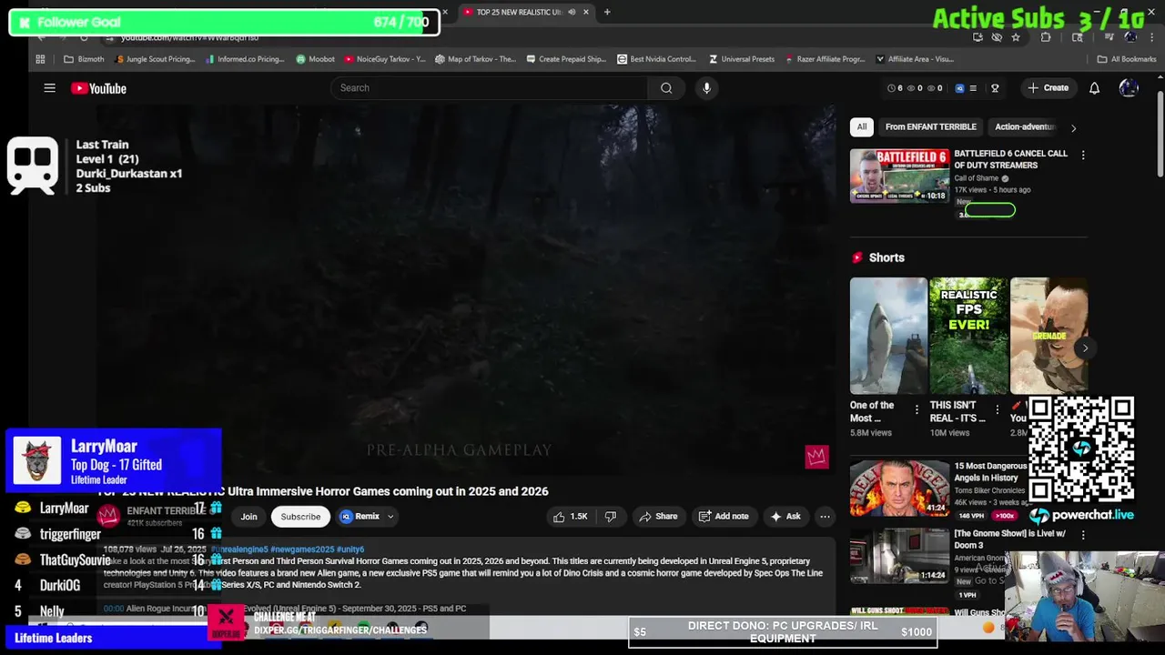Screen dimensions: 1165x655
Task: Open Best Nvidia Control bookmark
Action: pyautogui.click(x=656, y=59)
